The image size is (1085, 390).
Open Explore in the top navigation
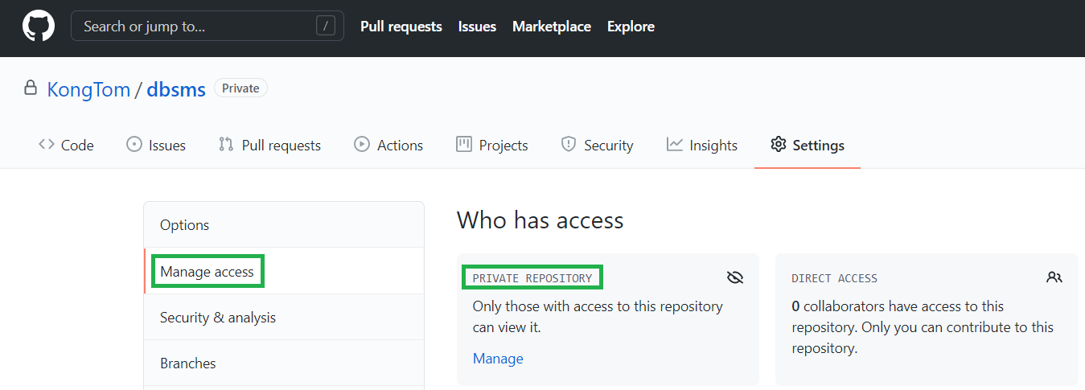(631, 27)
